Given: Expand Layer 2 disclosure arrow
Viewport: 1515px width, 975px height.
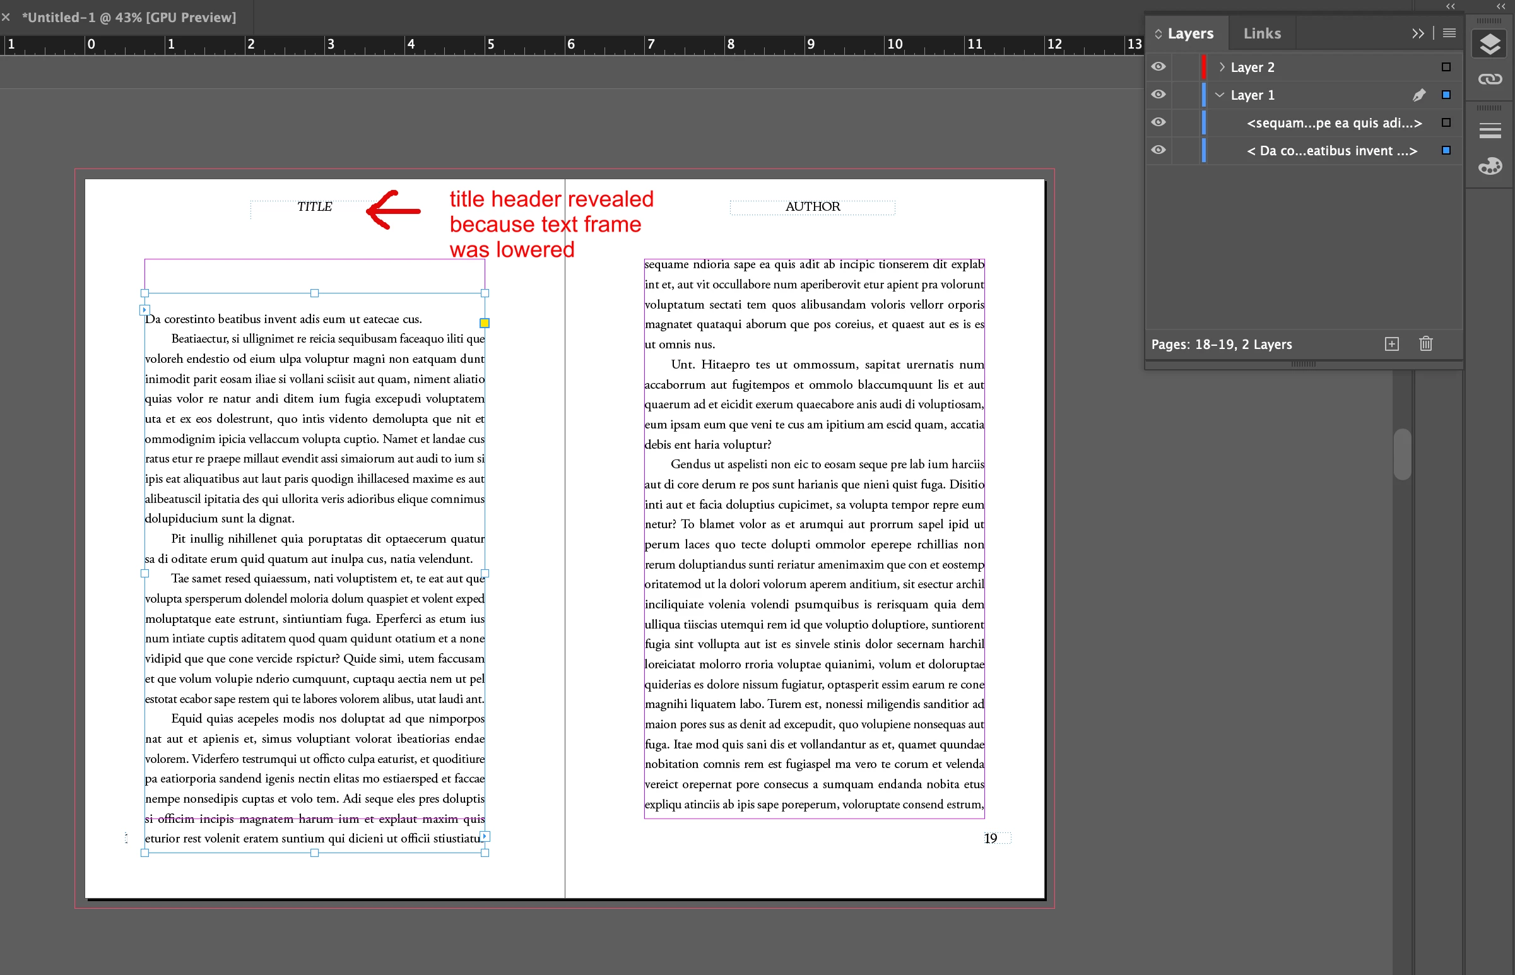Looking at the screenshot, I should click(x=1222, y=66).
